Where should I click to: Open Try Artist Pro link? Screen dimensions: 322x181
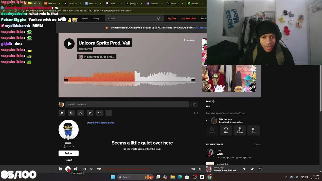click(188, 18)
